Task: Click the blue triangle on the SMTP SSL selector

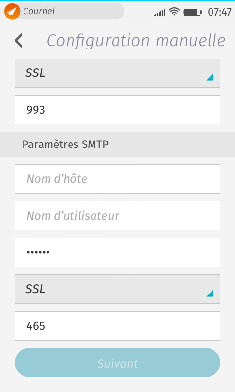Action: [x=210, y=294]
